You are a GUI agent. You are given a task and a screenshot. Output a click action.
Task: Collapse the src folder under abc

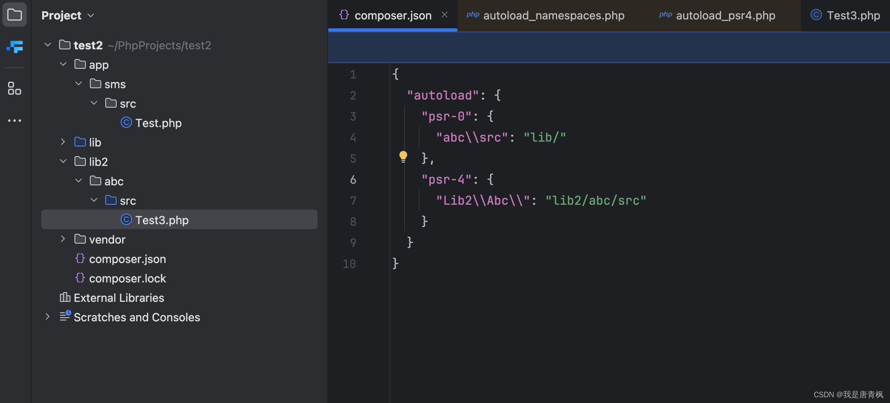[x=94, y=200]
